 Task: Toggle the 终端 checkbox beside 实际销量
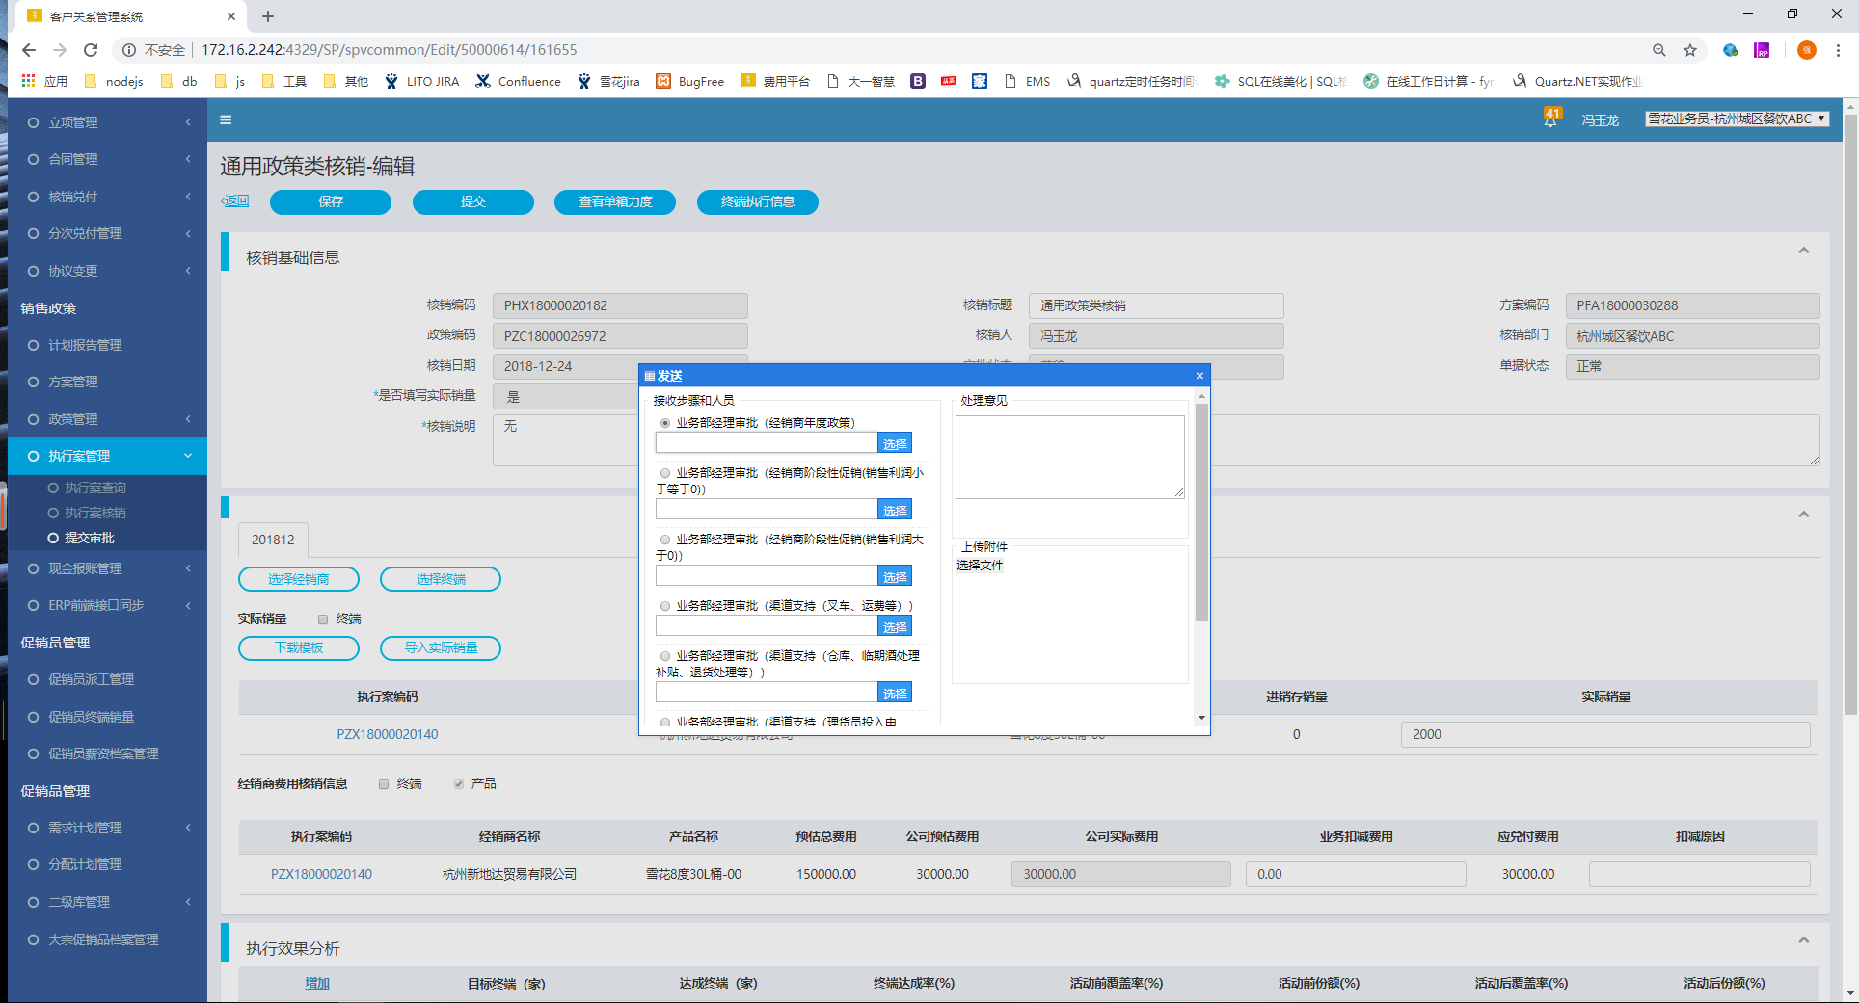tap(323, 620)
